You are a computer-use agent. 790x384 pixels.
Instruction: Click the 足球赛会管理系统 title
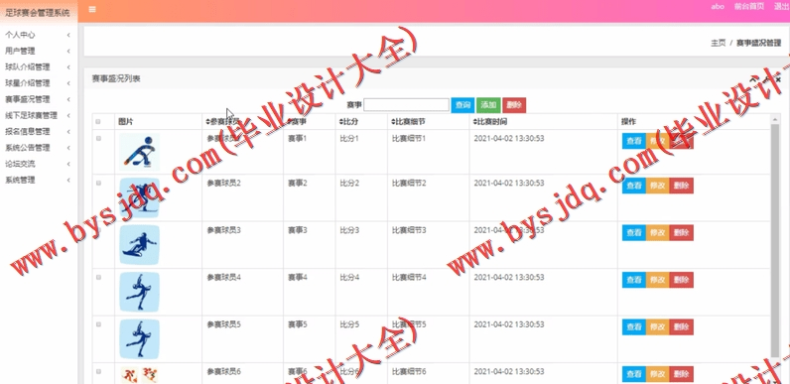point(38,13)
